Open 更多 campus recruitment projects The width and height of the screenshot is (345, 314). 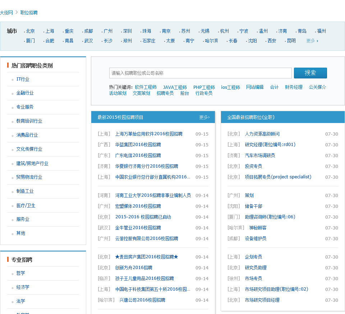[x=204, y=117]
